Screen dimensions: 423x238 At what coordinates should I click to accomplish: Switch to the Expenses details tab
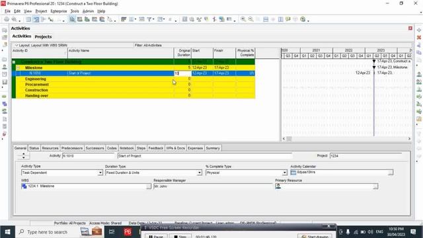coord(195,148)
